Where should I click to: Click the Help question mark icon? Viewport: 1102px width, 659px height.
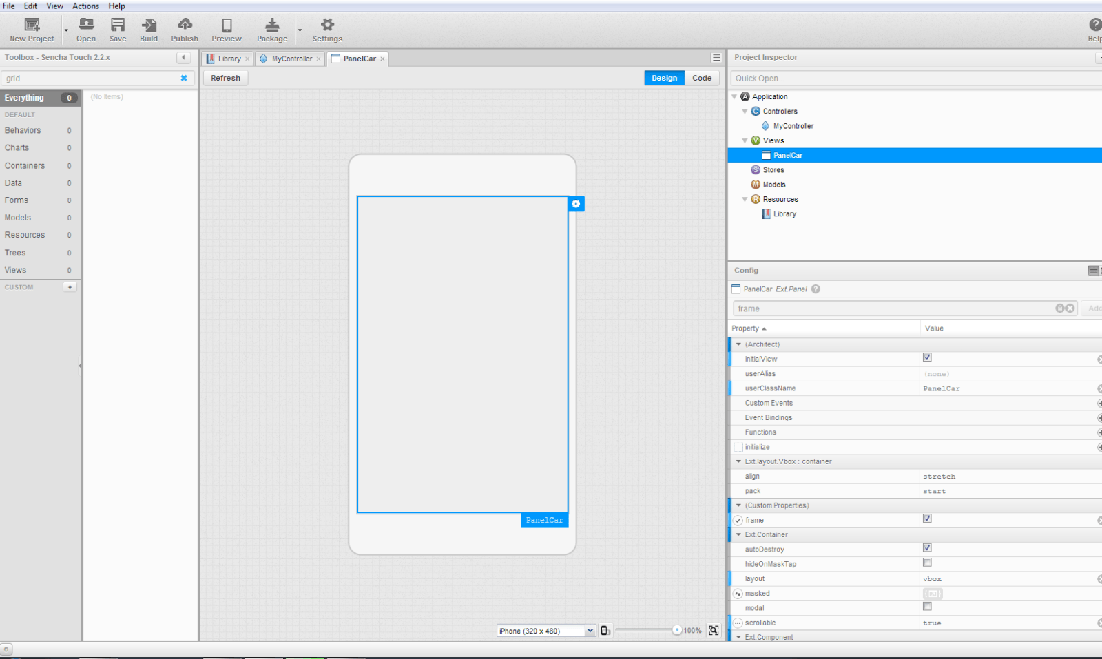(x=1095, y=25)
